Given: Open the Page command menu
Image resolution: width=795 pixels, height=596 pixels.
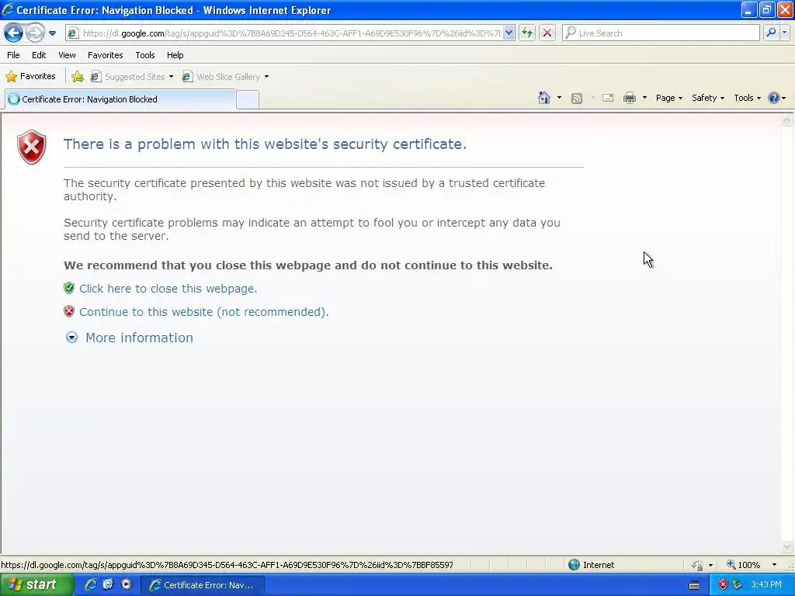Looking at the screenshot, I should 668,98.
